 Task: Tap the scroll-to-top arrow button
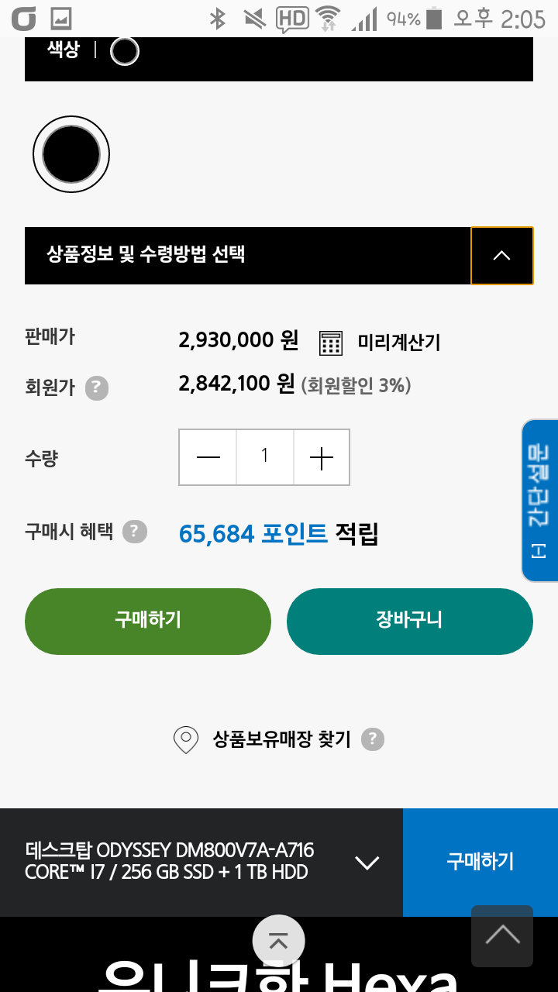tap(502, 935)
